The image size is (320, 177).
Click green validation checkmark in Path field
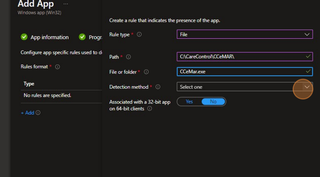[x=308, y=56]
